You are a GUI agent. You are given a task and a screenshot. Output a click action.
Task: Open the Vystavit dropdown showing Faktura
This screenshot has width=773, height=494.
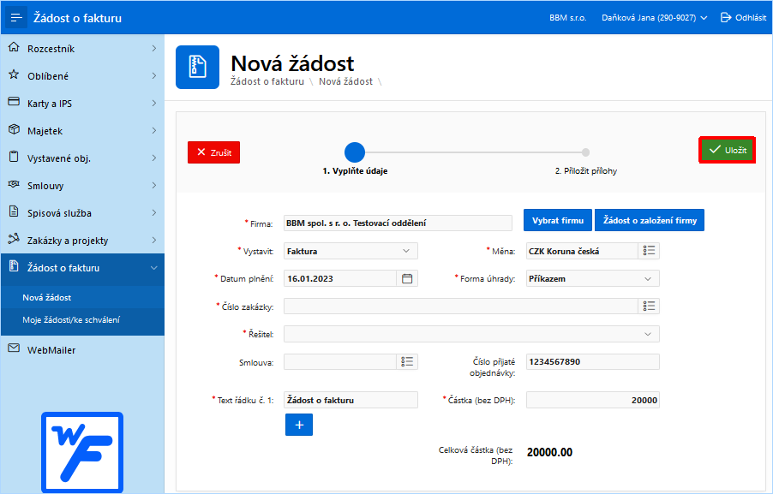pyautogui.click(x=351, y=251)
